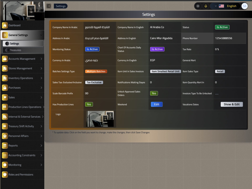Expand Treasury Shift Activity chevron
Viewport: 252px width, 189px height.
click(x=41, y=126)
